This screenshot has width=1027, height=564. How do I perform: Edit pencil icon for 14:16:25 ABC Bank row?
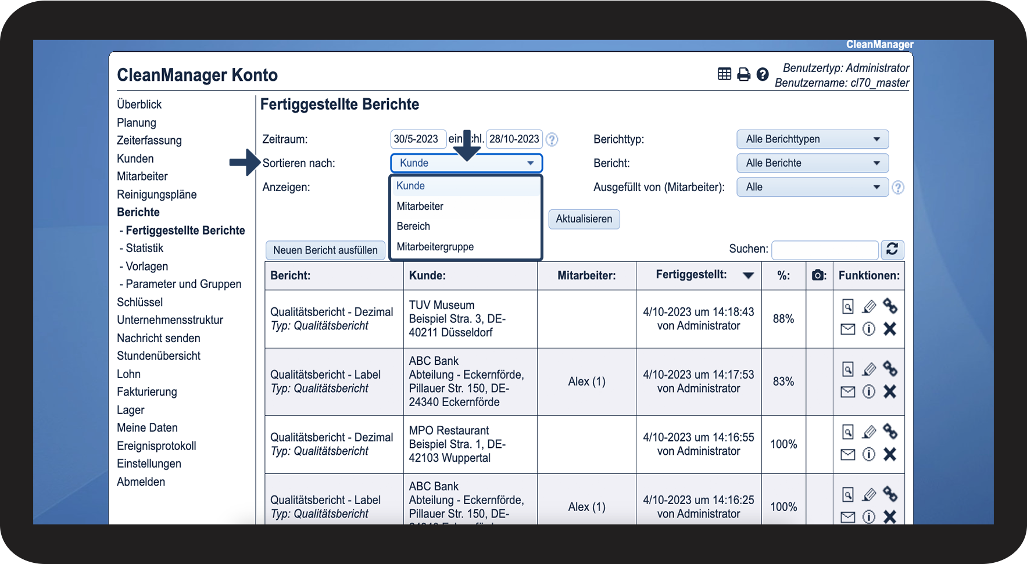(869, 494)
